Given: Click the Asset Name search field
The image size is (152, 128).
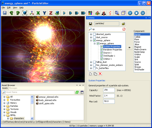Looking at the screenshot, I should pos(38,92).
